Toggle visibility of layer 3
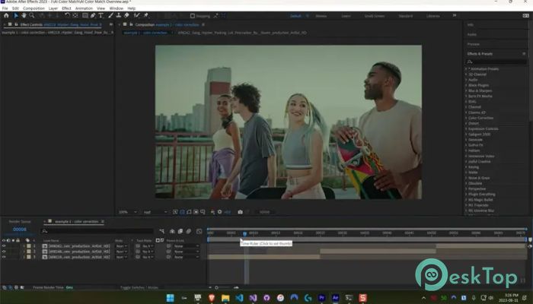The height and width of the screenshot is (304, 533). (4, 257)
